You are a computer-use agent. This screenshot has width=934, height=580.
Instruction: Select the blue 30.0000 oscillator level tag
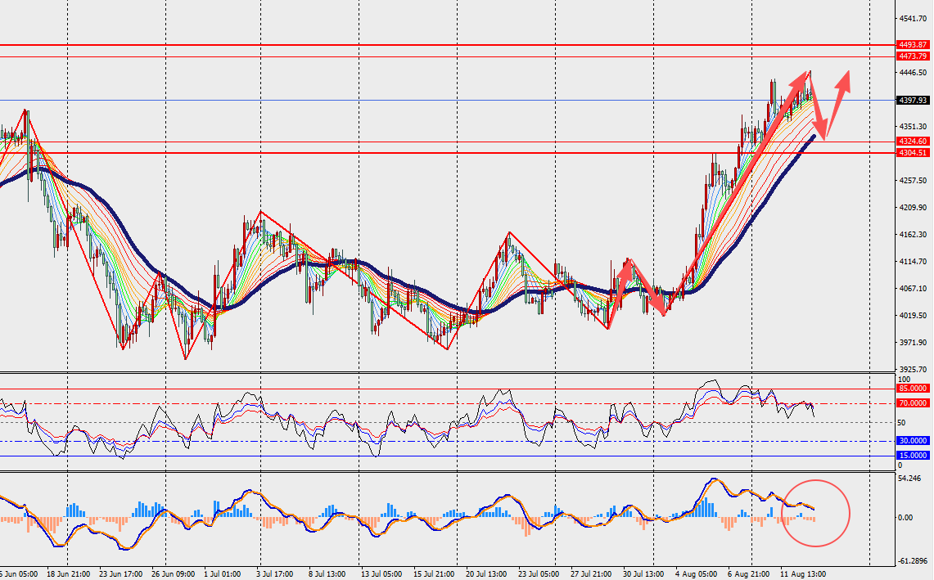point(913,441)
